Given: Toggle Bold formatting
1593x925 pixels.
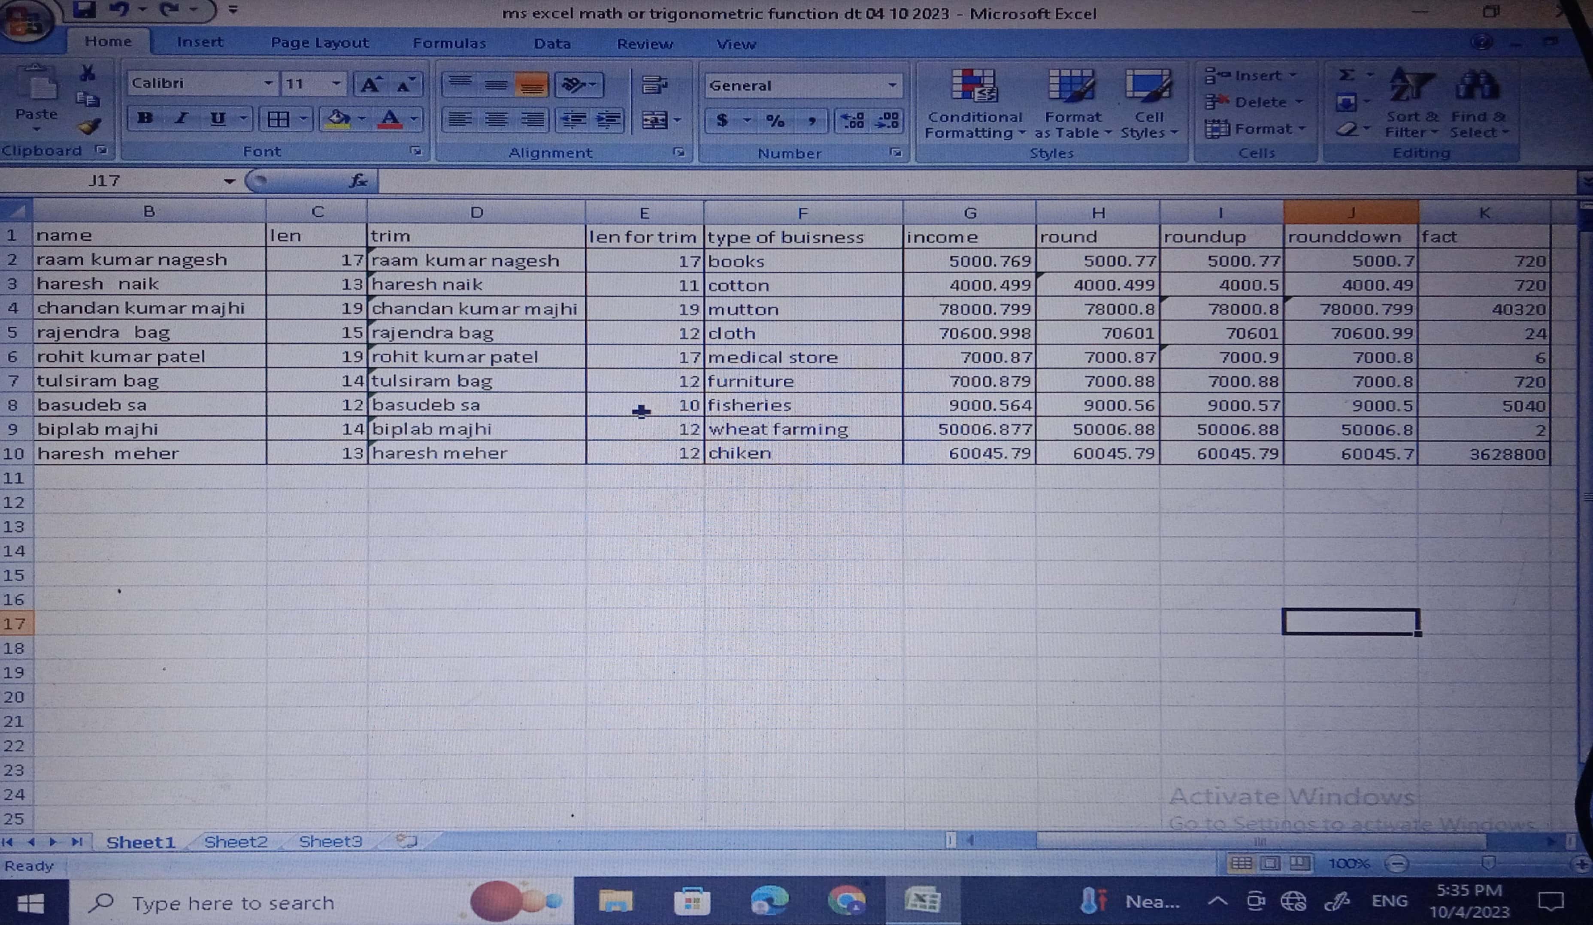Looking at the screenshot, I should pos(145,118).
